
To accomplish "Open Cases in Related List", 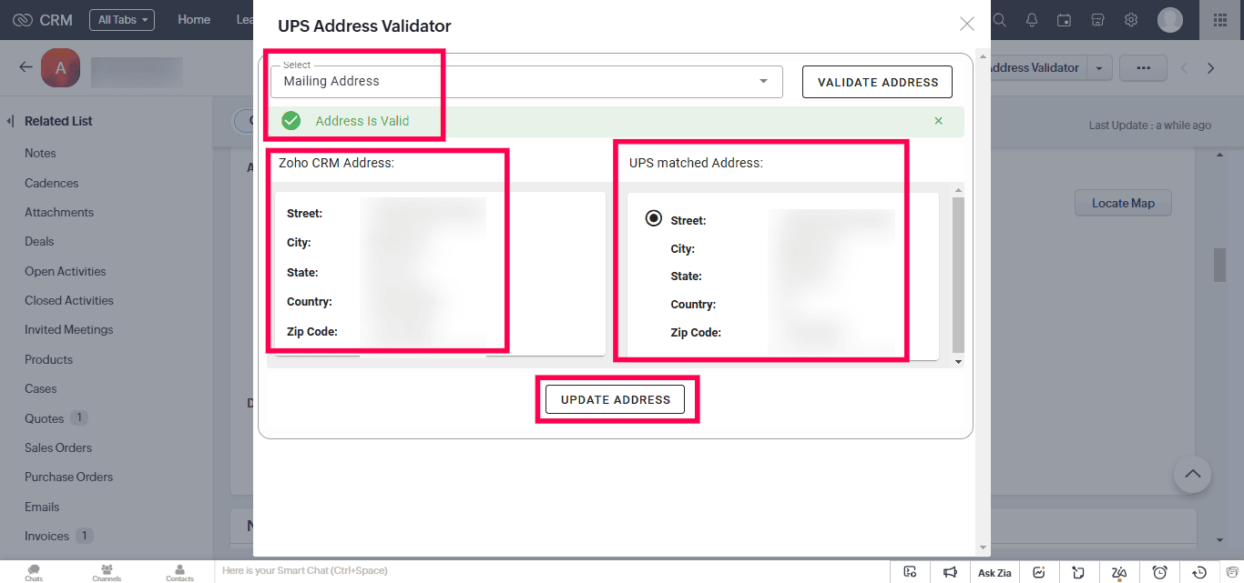I will [x=40, y=388].
